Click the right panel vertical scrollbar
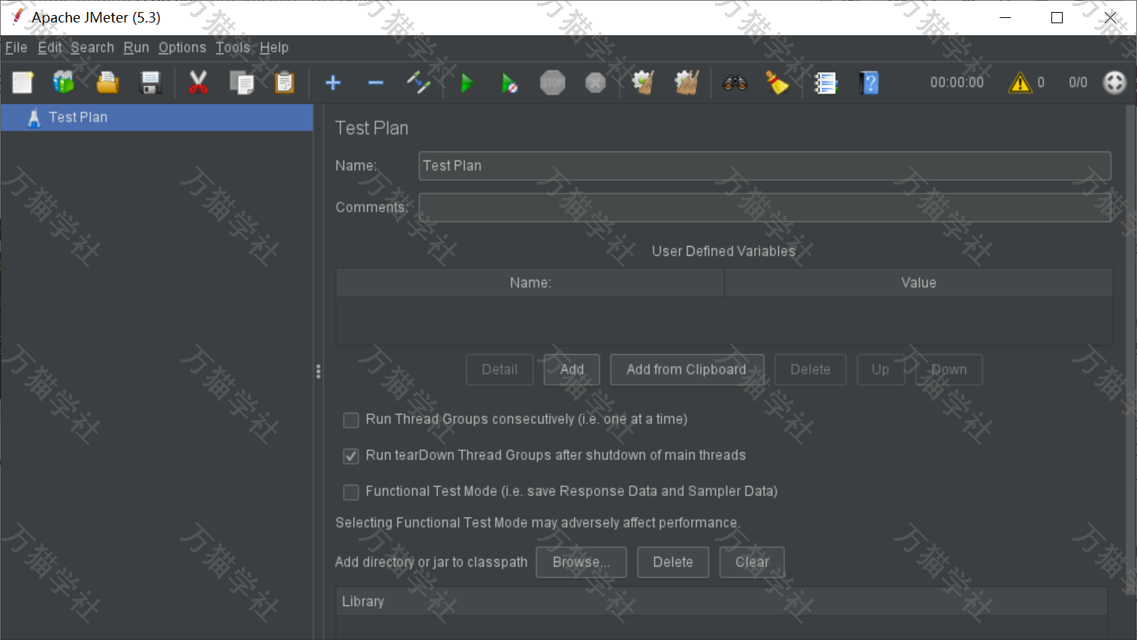1137x640 pixels. pos(1130,350)
